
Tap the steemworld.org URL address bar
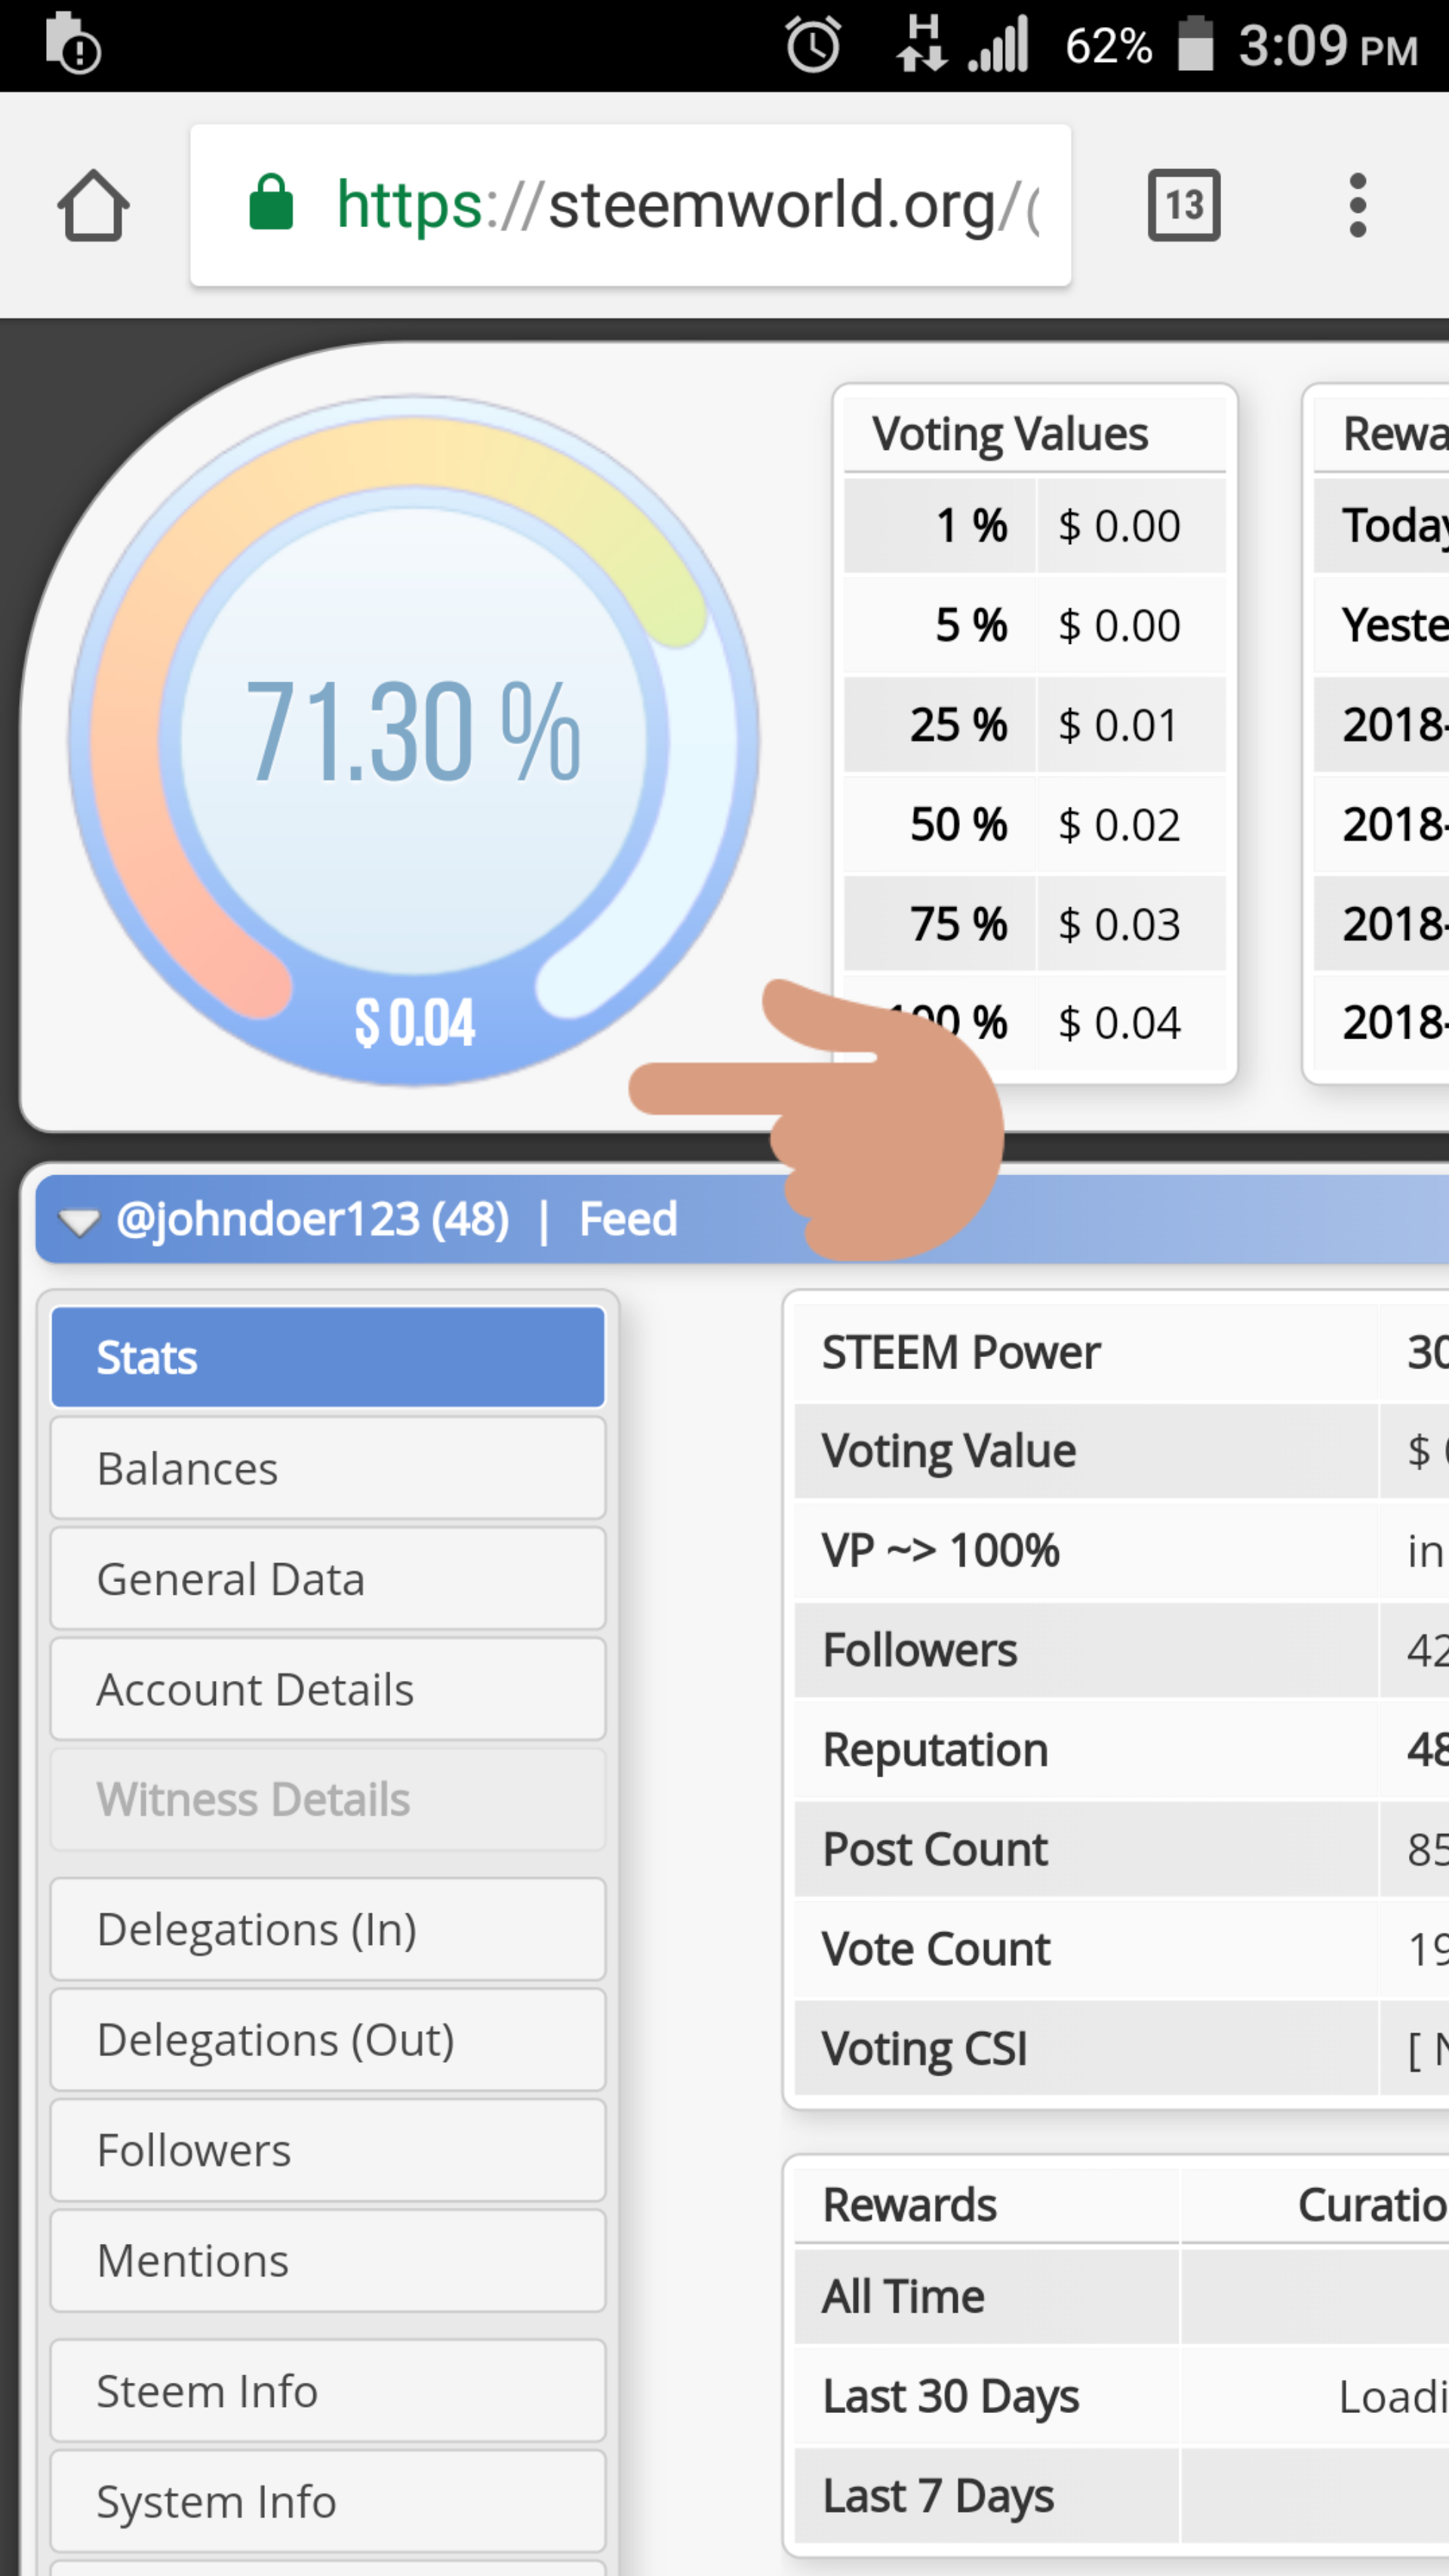click(630, 205)
